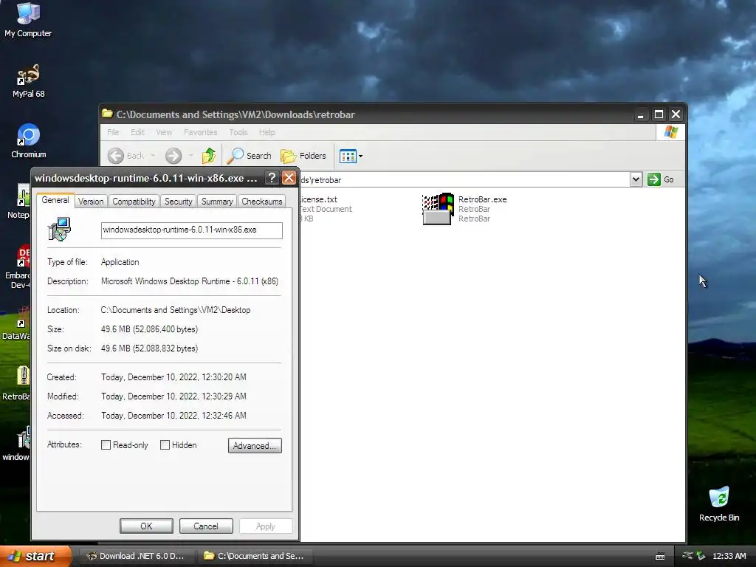The width and height of the screenshot is (756, 567).
Task: Switch to C:\Documents and Se... taskbar item
Action: coord(255,556)
